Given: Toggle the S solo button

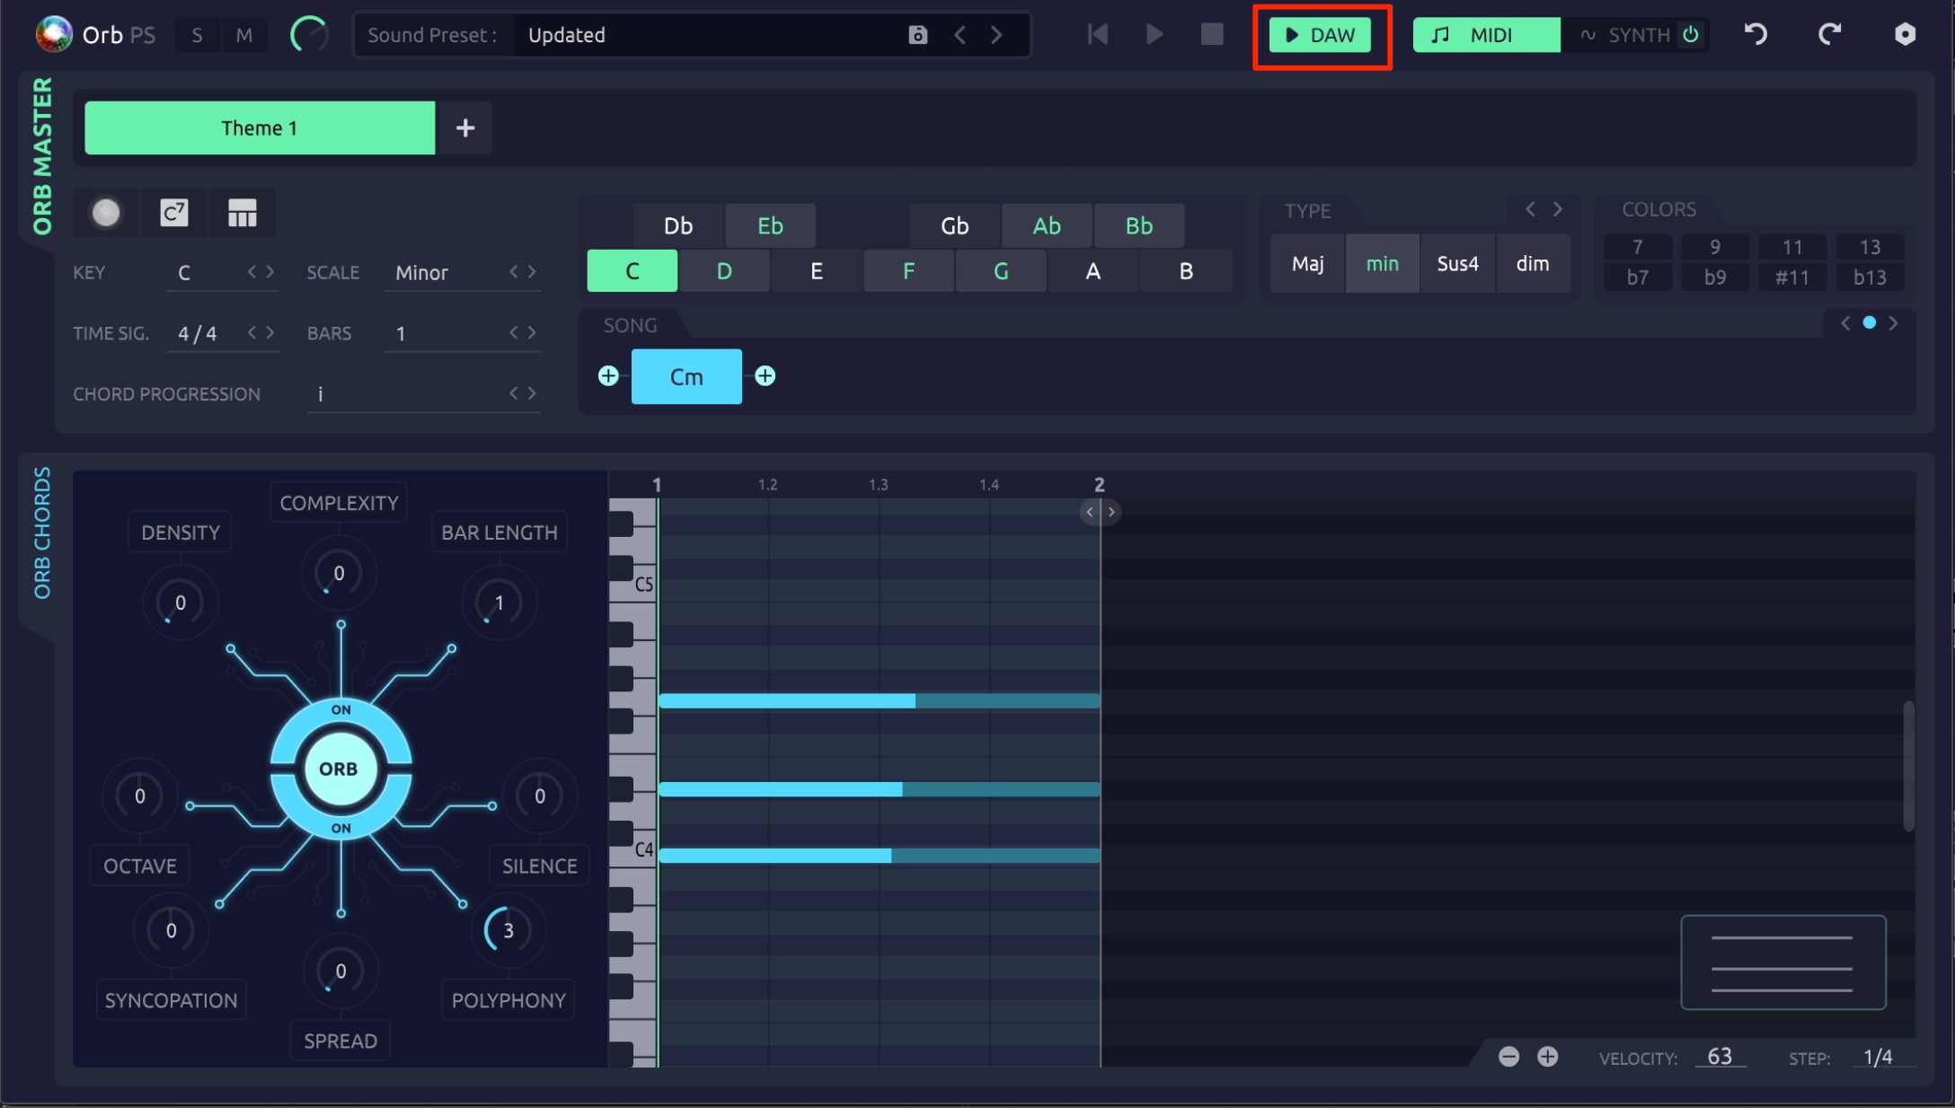Looking at the screenshot, I should pyautogui.click(x=197, y=35).
